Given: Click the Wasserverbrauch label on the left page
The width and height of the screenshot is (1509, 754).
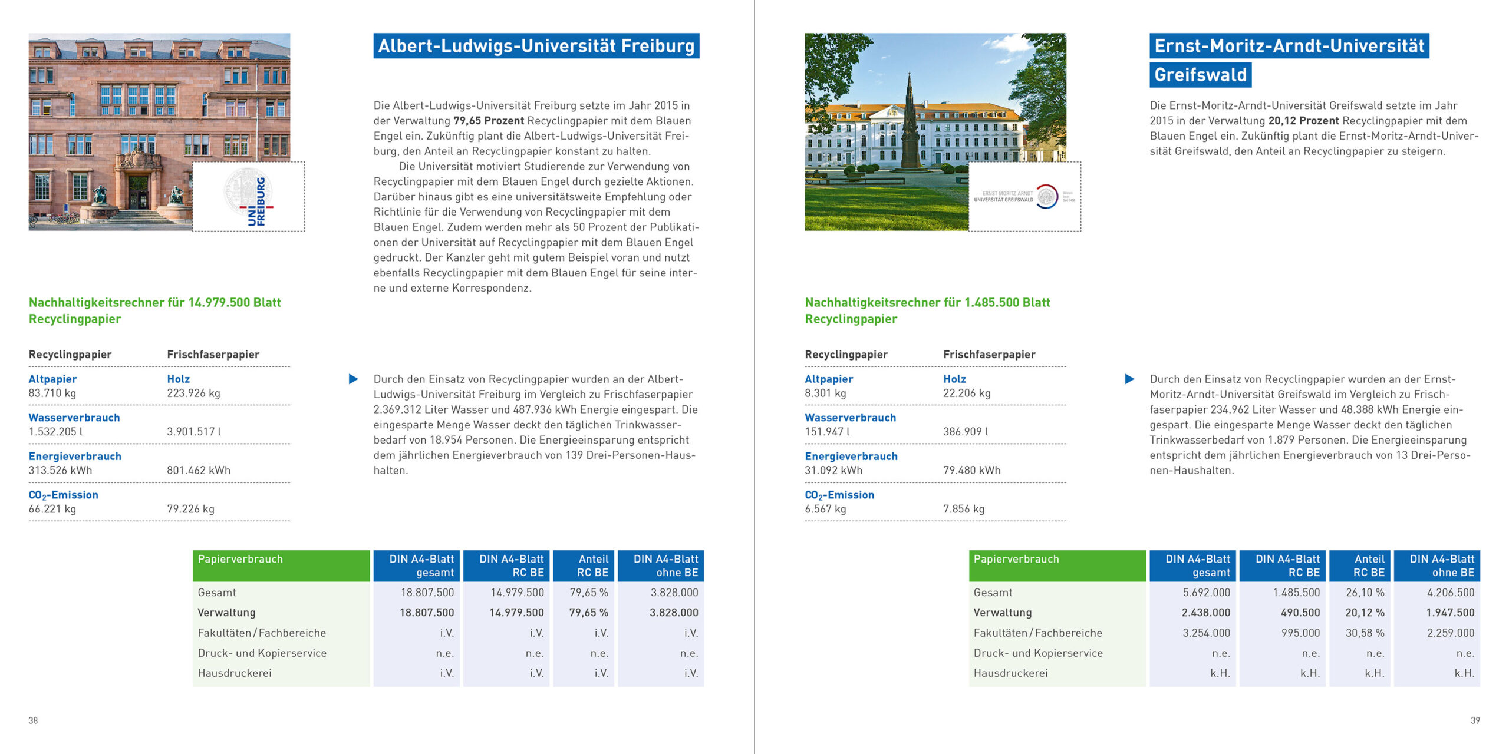Looking at the screenshot, I should (x=74, y=418).
